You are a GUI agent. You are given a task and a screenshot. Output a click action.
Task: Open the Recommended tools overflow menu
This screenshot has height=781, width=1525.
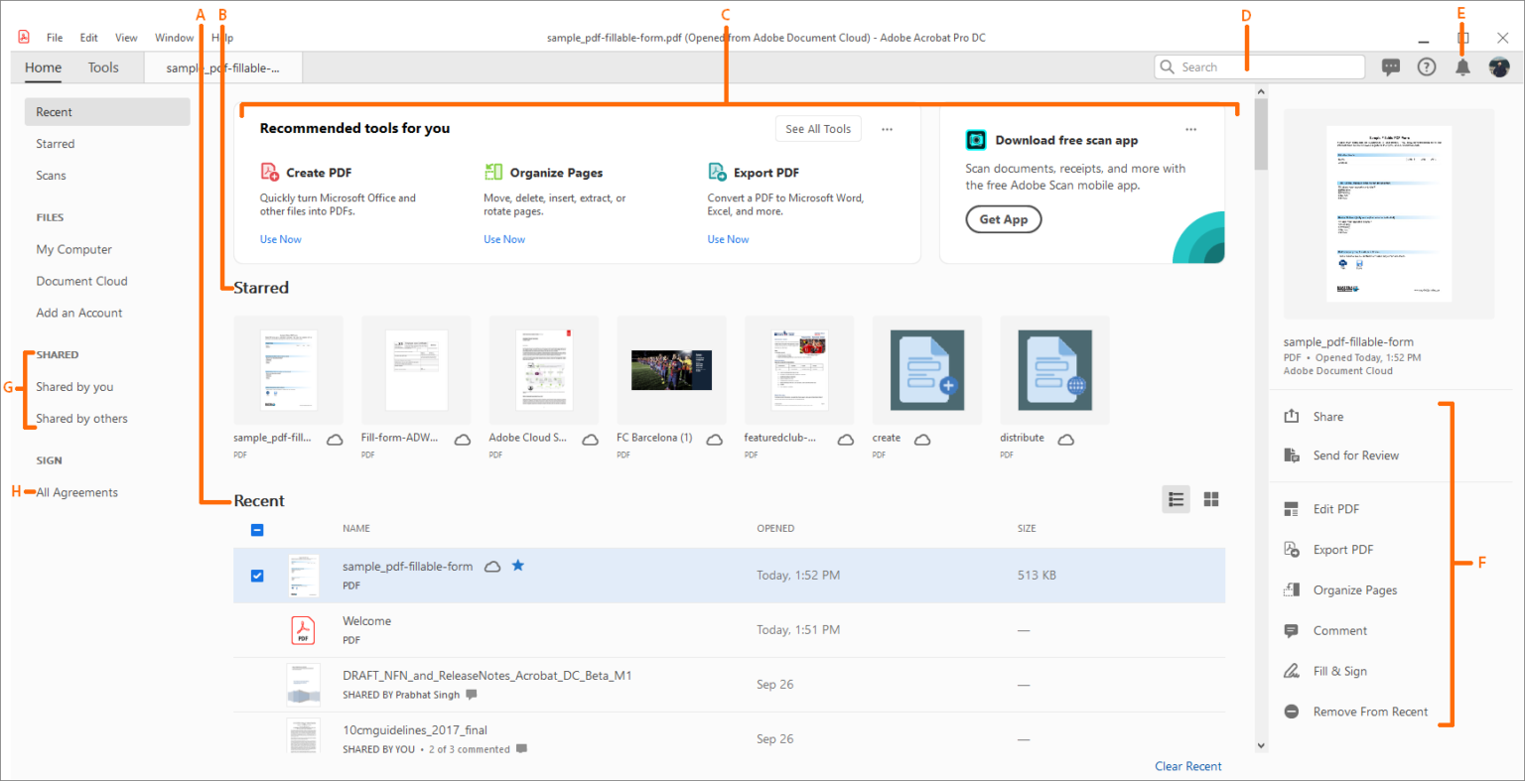click(887, 128)
